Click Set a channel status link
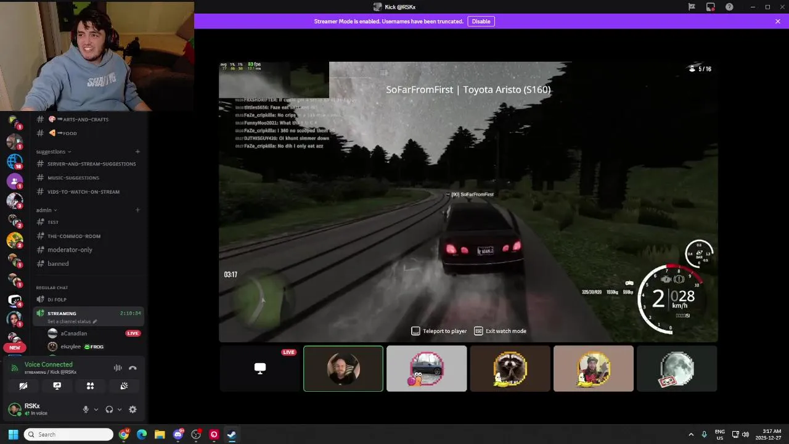The width and height of the screenshot is (789, 444). tap(72, 322)
